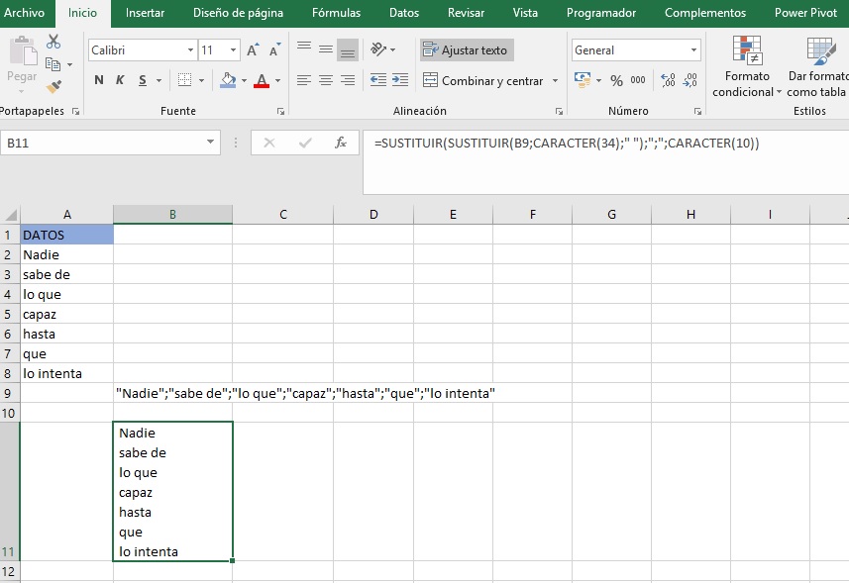The width and height of the screenshot is (849, 583).
Task: Open the Insertar función fx icon
Action: (x=341, y=142)
